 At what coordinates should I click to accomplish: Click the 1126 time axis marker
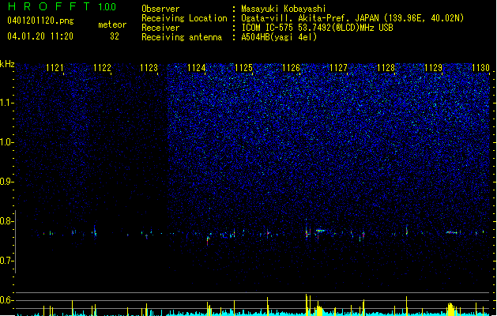[x=291, y=68]
